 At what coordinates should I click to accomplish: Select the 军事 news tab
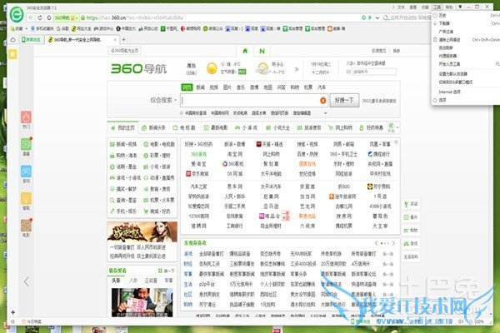pyautogui.click(x=168, y=281)
